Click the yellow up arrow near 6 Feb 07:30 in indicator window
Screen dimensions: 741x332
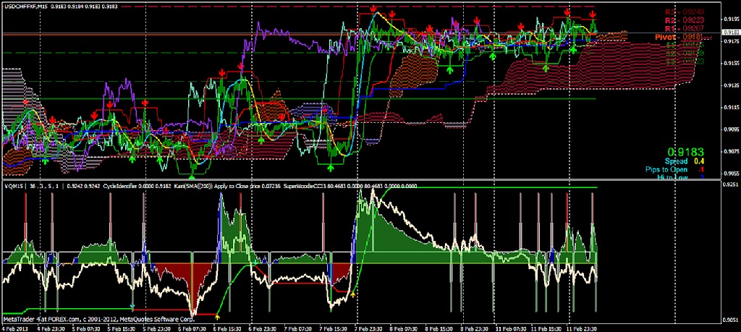(x=218, y=316)
